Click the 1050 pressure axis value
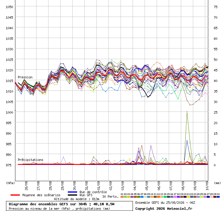This screenshot has width=223, height=211. click(9, 7)
